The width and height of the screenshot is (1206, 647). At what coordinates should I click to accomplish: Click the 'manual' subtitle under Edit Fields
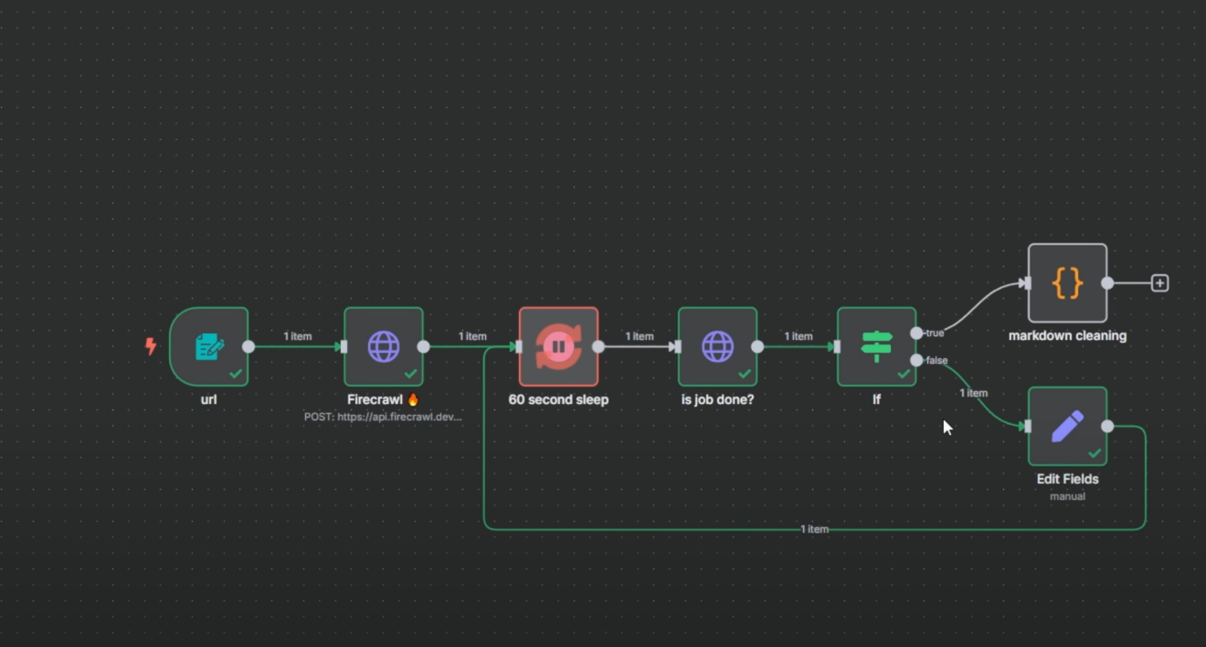(1067, 496)
